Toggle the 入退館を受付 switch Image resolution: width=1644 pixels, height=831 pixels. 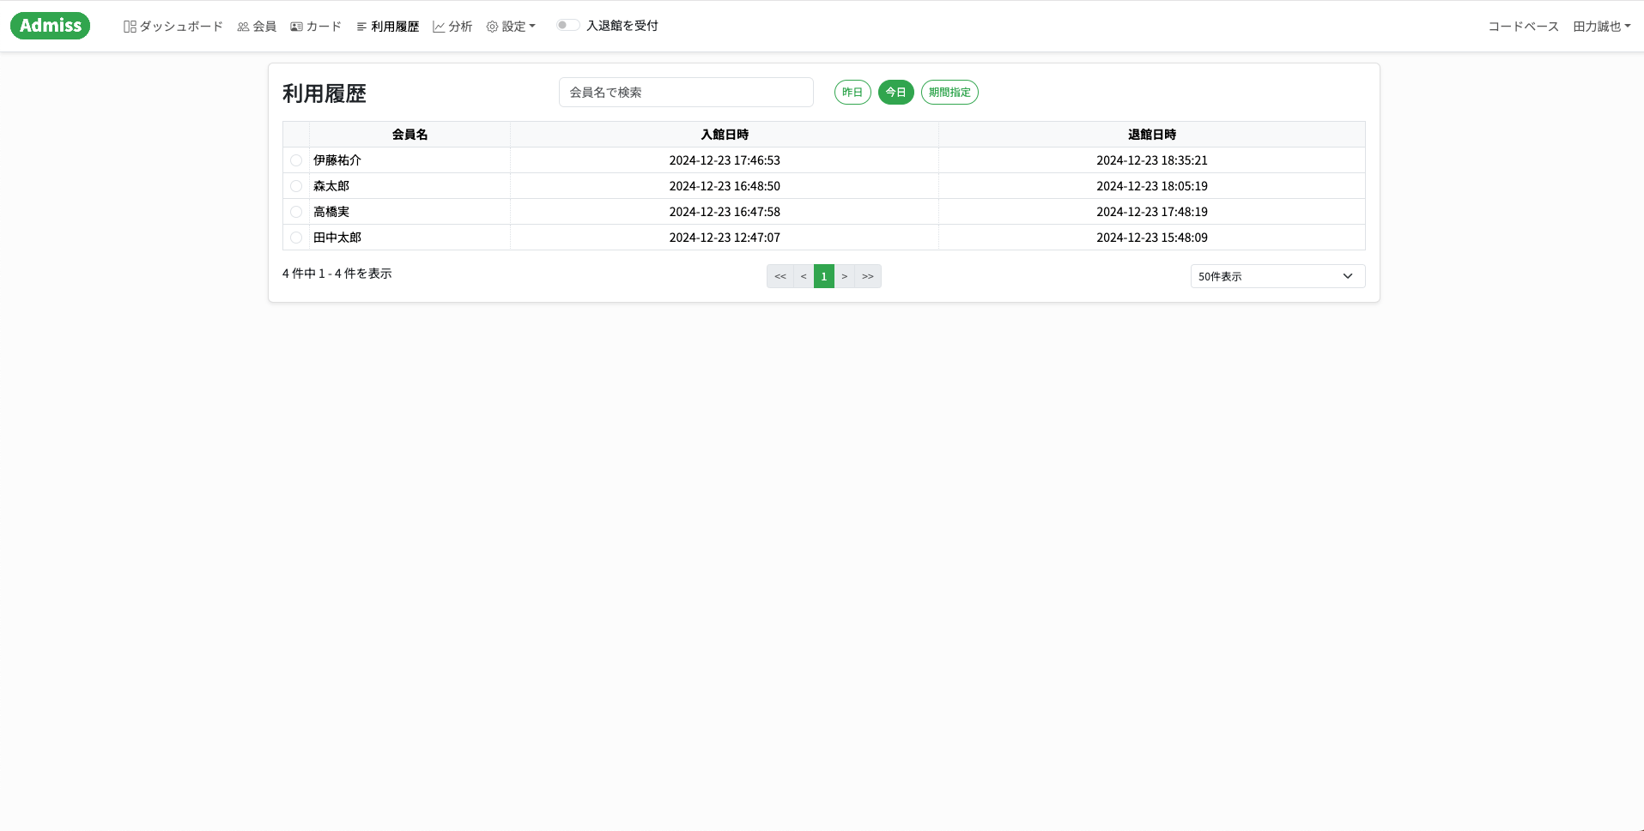(x=567, y=26)
